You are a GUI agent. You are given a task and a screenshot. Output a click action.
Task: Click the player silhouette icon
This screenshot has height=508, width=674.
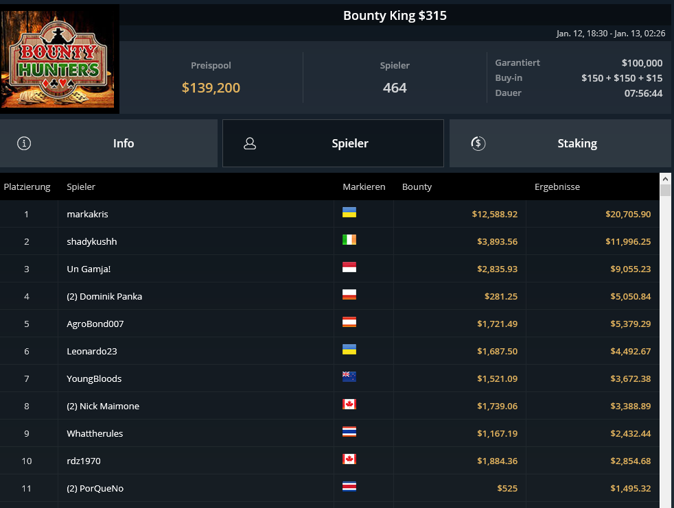250,143
